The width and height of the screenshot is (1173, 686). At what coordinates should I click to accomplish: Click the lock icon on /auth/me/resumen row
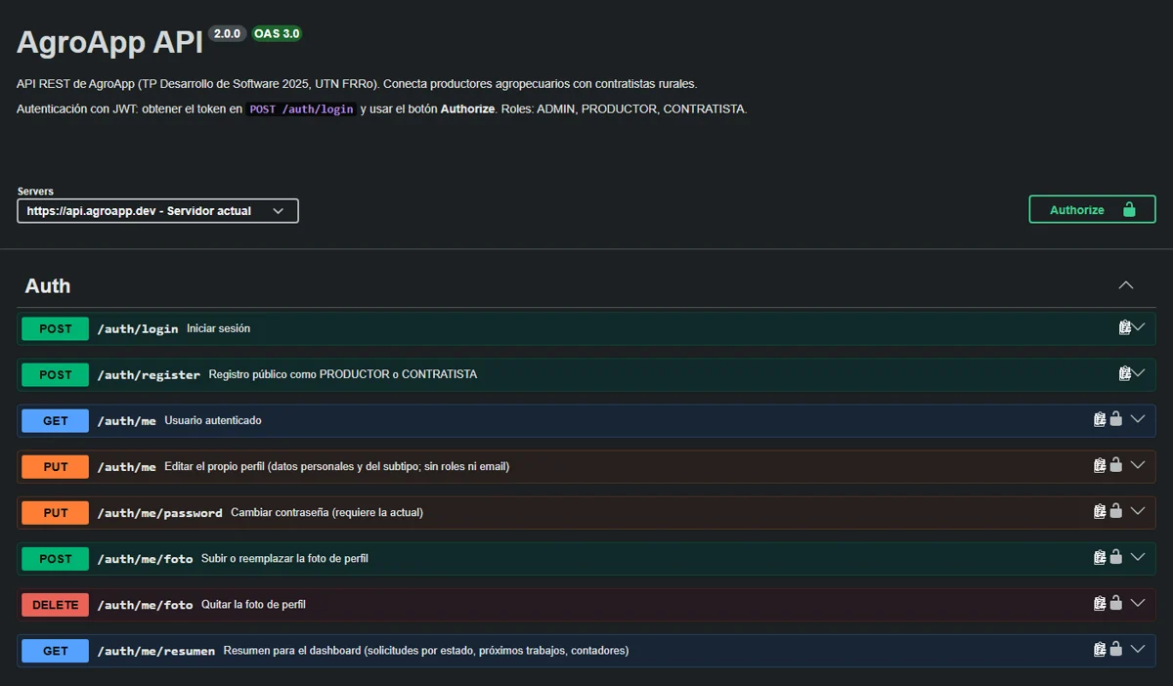pos(1115,649)
